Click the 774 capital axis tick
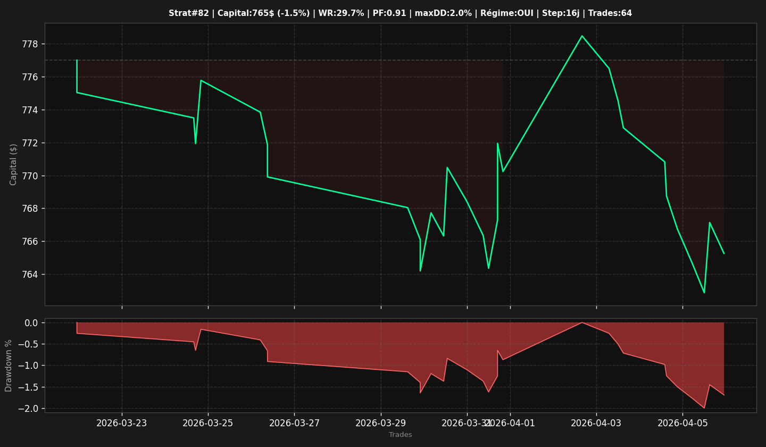 pos(30,110)
